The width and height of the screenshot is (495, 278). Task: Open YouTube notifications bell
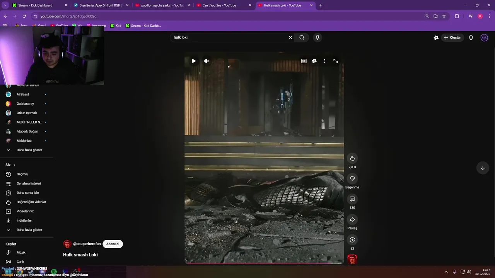(471, 37)
